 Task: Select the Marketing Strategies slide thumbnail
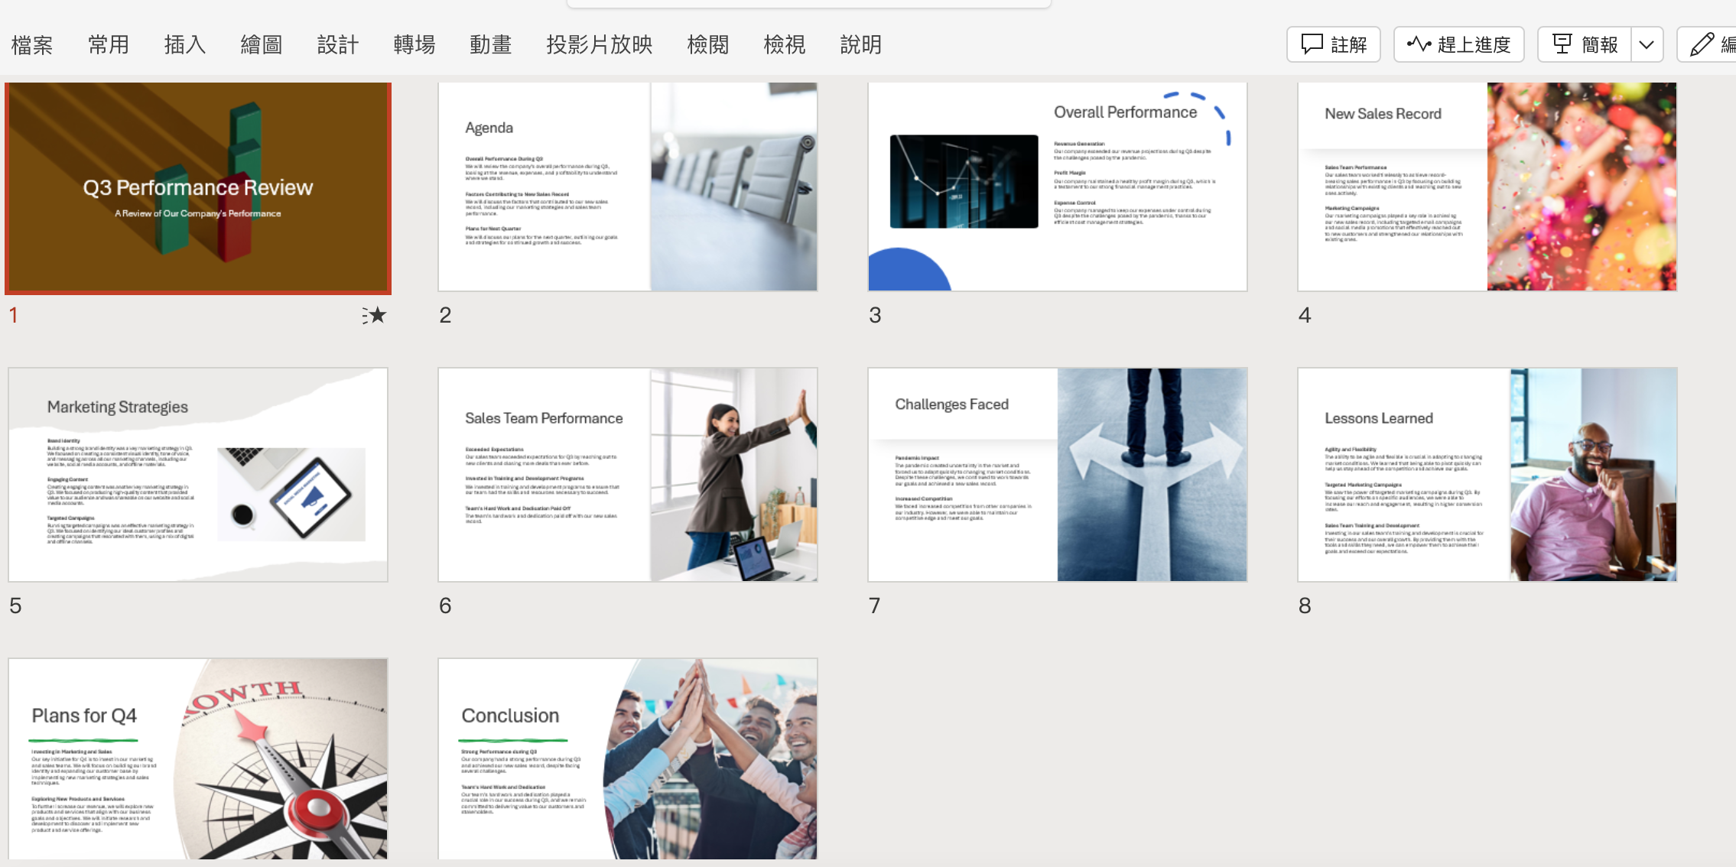tap(198, 474)
